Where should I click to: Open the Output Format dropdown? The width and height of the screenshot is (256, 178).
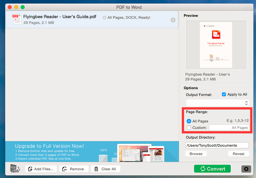click(x=218, y=103)
